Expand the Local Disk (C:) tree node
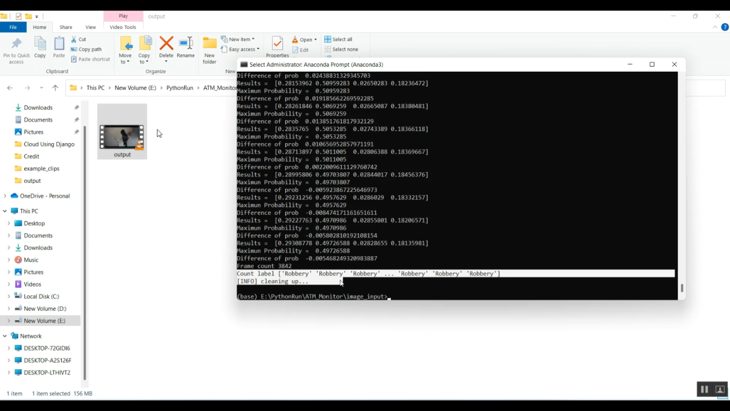Screen dimensions: 730x411 point(9,297)
